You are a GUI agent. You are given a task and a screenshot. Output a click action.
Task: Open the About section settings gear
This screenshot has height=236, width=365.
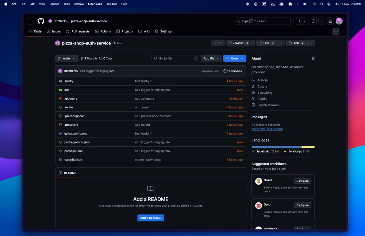pos(313,58)
